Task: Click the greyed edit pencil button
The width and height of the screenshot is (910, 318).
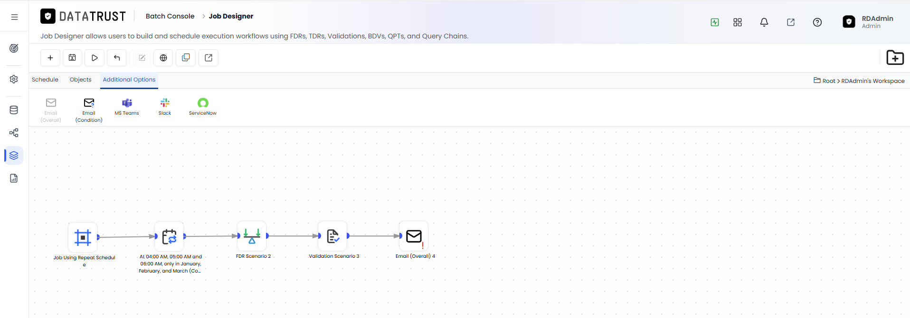Action: click(142, 58)
